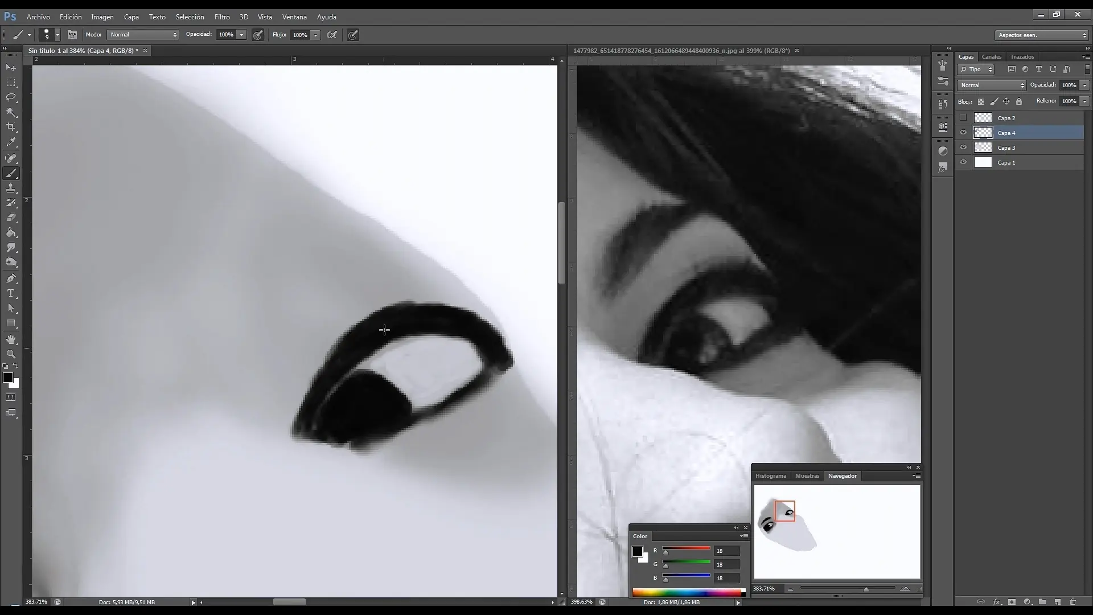Select the Capa 2 layer
Image resolution: width=1093 pixels, height=615 pixels.
coord(1020,118)
